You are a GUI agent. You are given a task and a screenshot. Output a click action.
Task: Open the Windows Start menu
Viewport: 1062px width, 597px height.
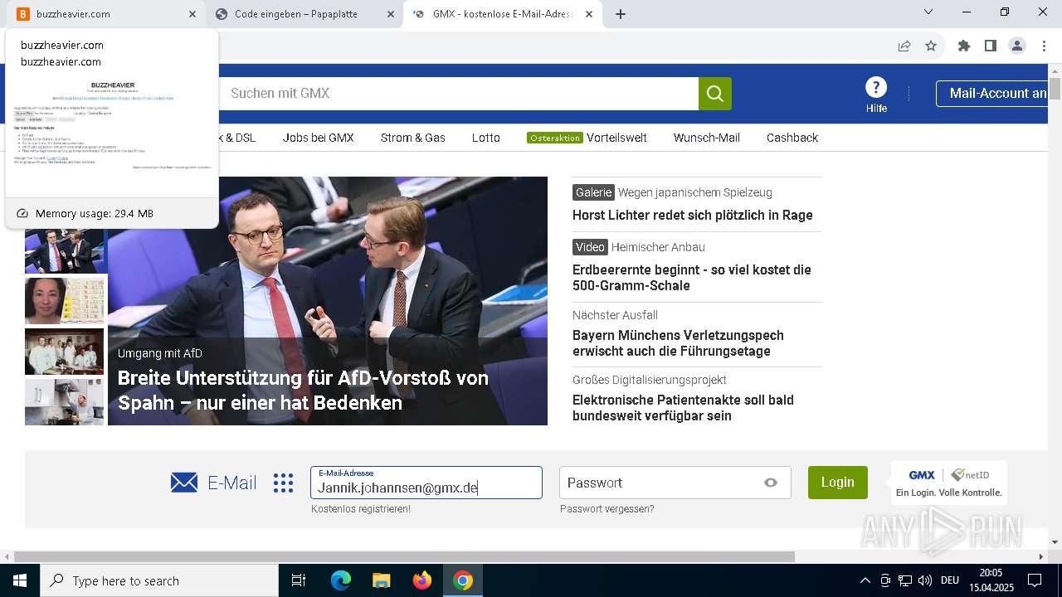[20, 580]
